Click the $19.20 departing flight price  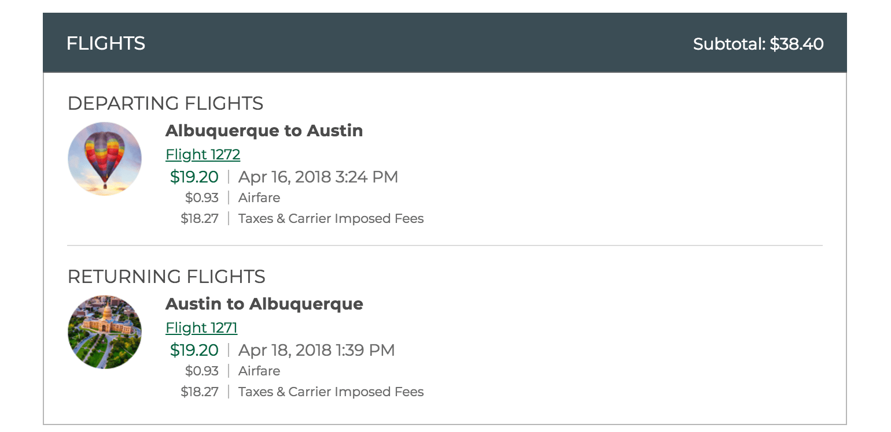(194, 177)
